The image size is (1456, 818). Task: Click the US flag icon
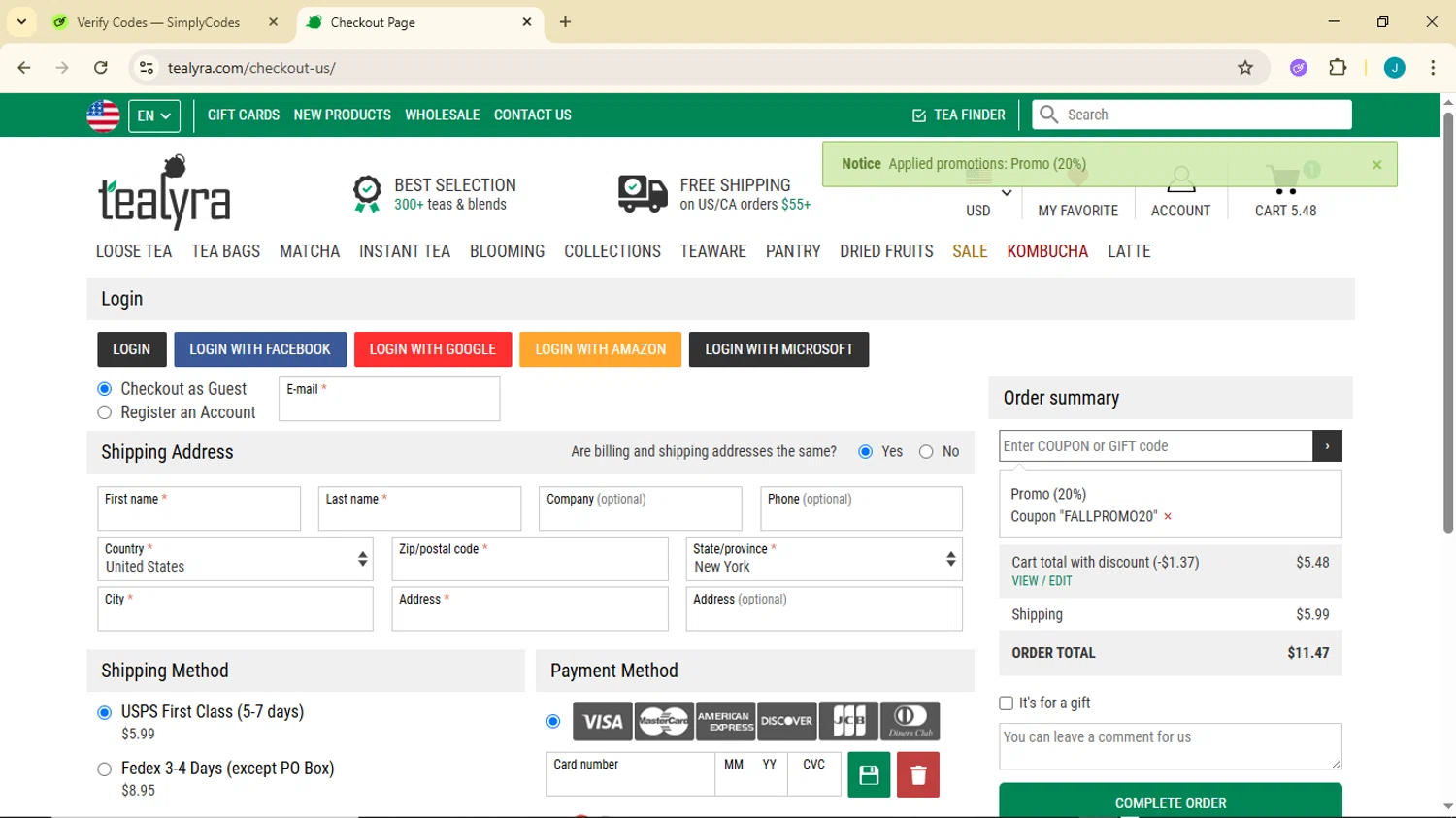point(103,115)
